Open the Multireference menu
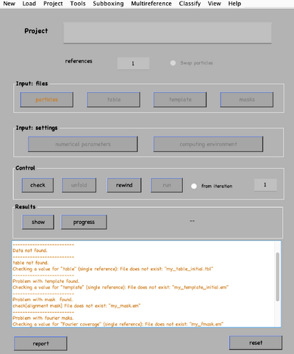 (151, 4)
